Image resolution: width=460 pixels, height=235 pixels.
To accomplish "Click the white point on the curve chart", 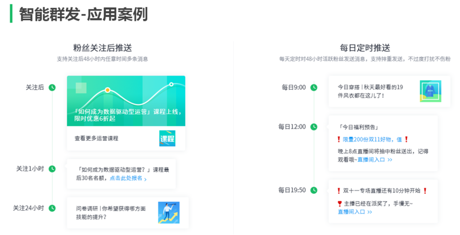I will tap(171, 84).
